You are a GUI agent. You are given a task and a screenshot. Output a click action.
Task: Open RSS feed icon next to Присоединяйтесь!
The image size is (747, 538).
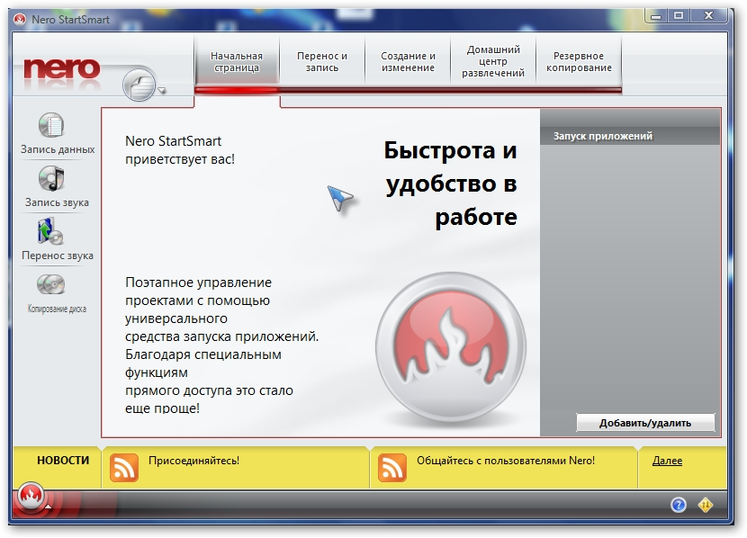[x=124, y=468]
